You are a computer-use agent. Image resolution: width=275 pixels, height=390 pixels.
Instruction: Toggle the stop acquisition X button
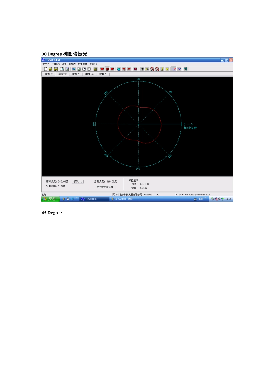point(89,69)
